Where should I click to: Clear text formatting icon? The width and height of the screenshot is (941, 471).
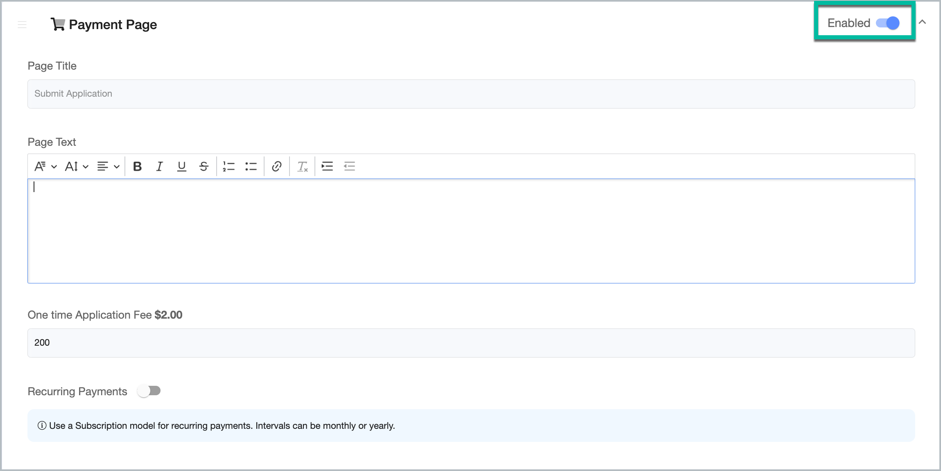tap(302, 166)
